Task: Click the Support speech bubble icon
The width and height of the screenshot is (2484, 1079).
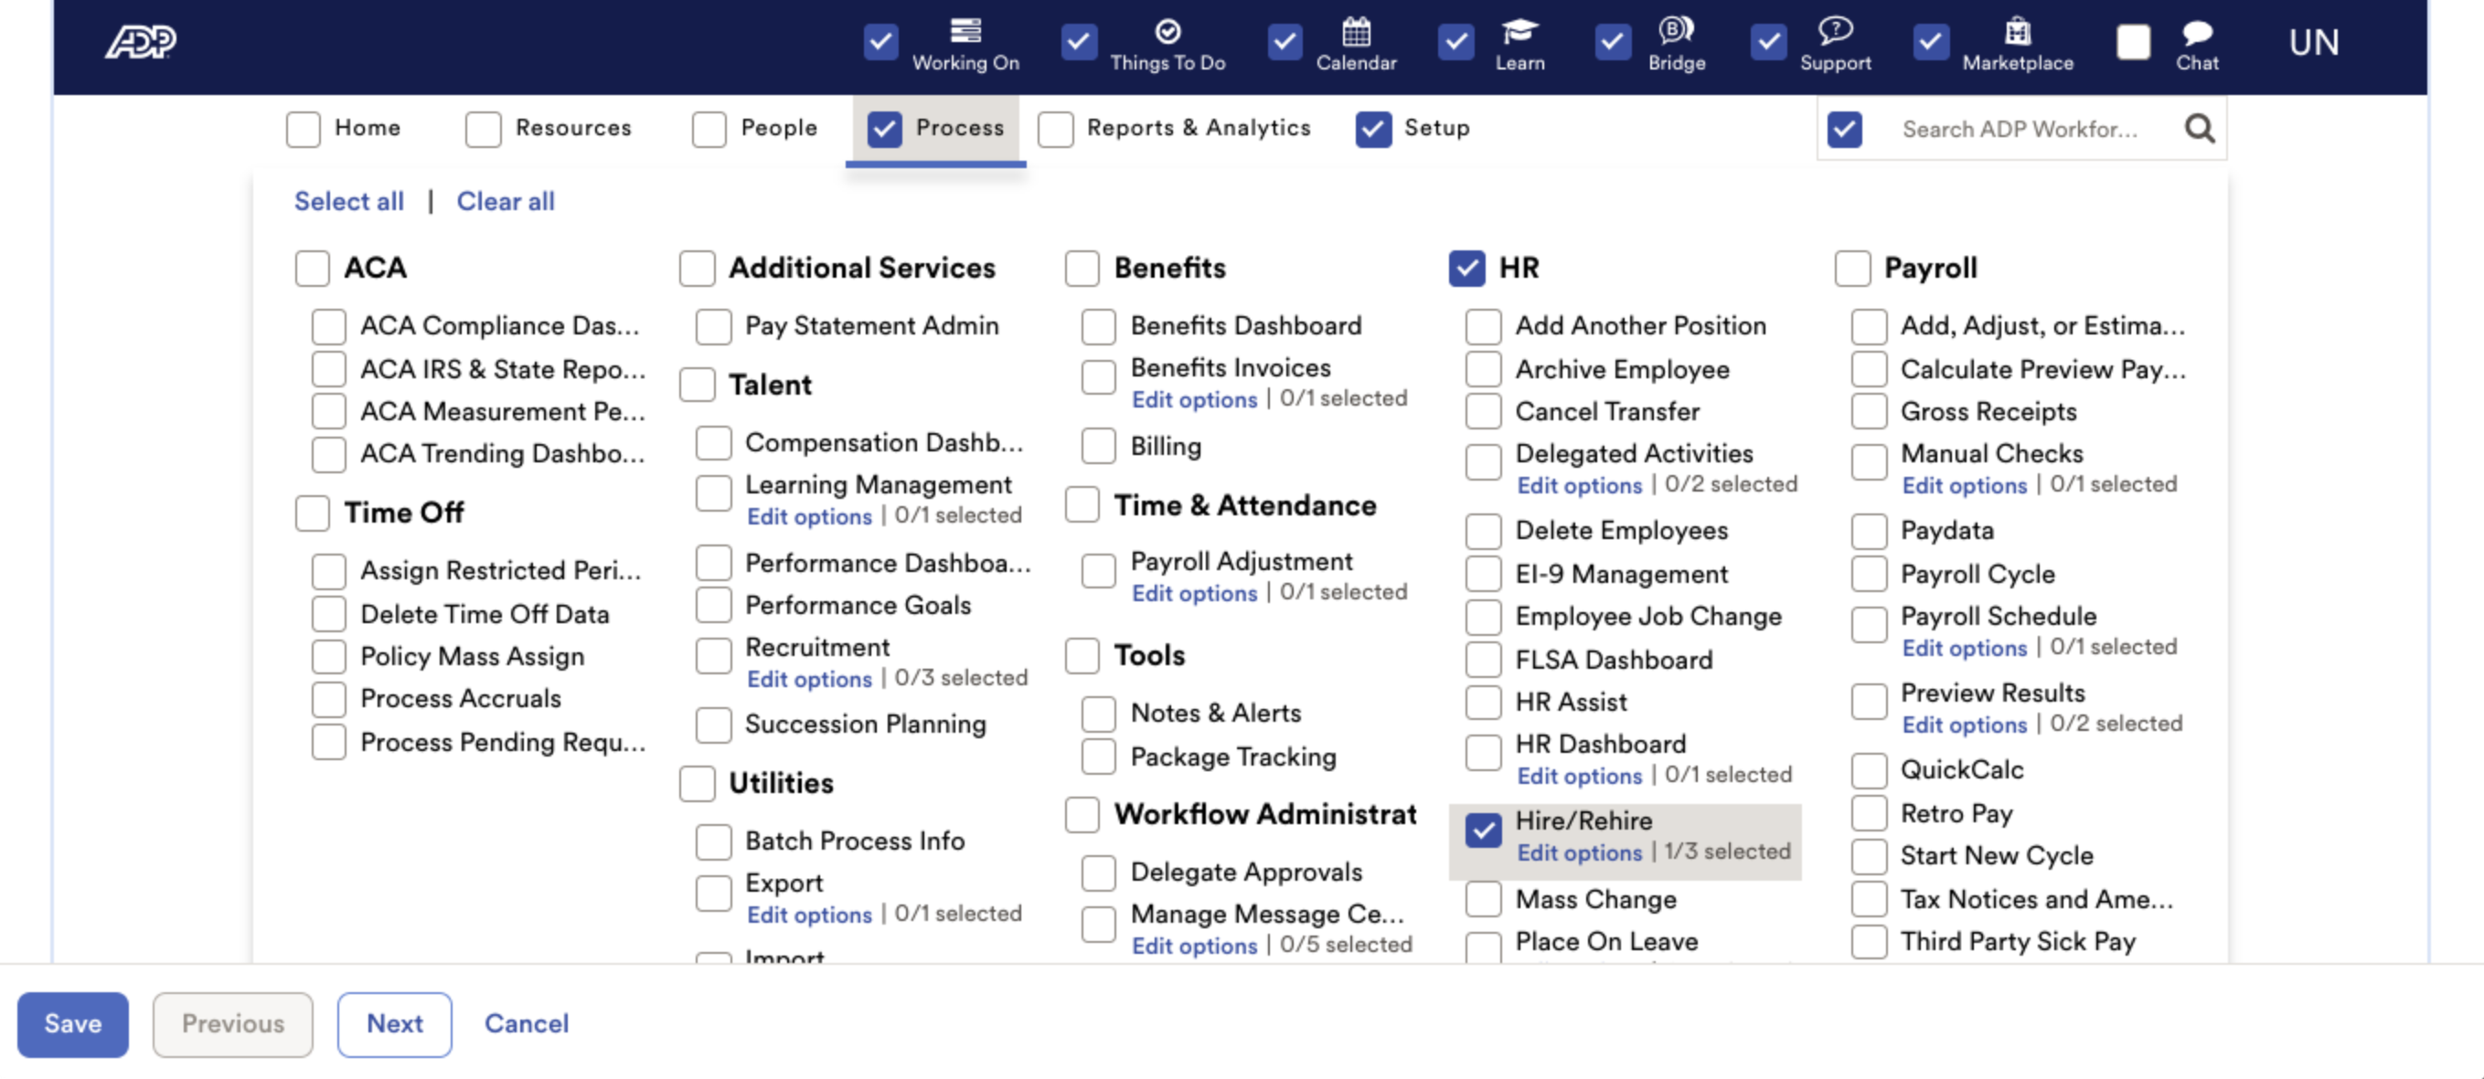Action: click(1834, 32)
